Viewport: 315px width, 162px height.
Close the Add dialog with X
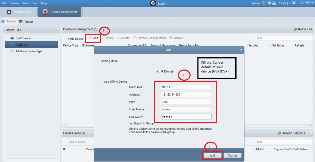pyautogui.click(x=241, y=50)
